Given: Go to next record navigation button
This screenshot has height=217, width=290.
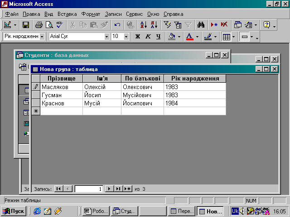Looking at the screenshot, I should [109, 189].
